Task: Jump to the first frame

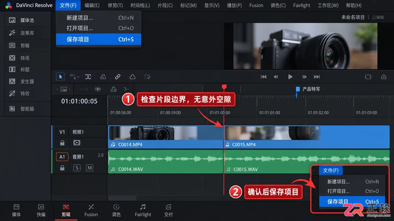Action: point(264,77)
